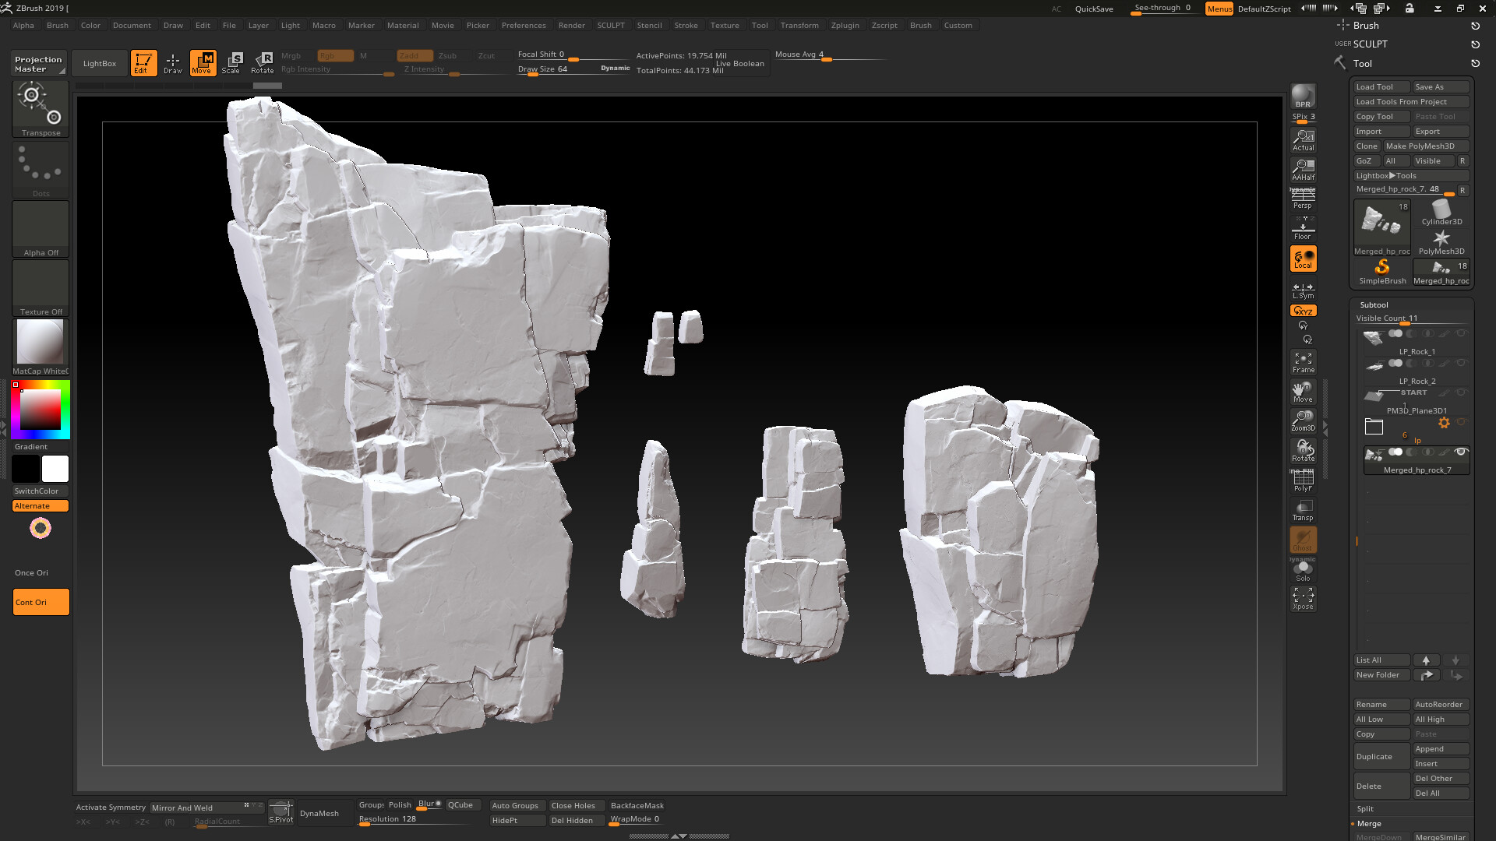
Task: Click the BPR render icon
Action: coord(1303,97)
